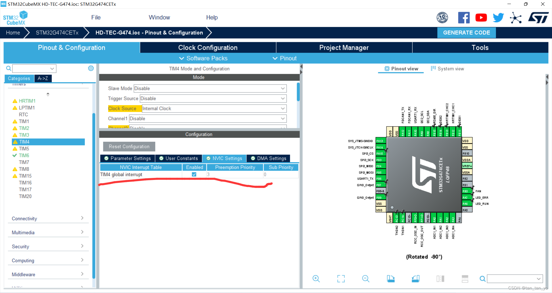Open the ST Facebook page icon

tap(464, 18)
